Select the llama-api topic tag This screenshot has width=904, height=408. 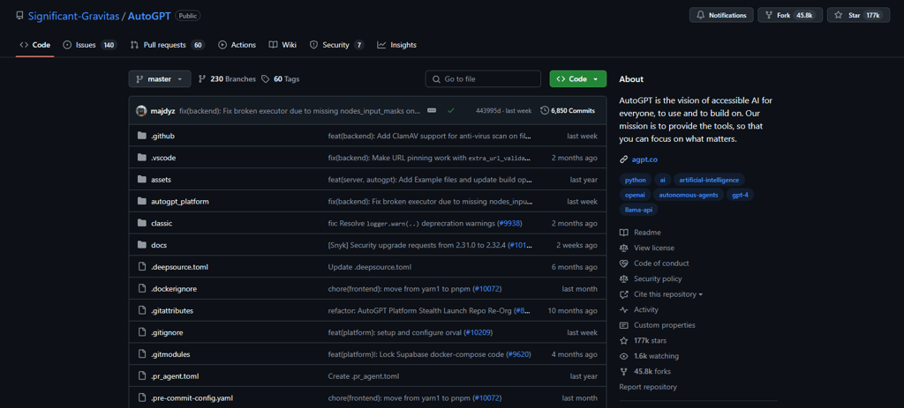pos(638,210)
